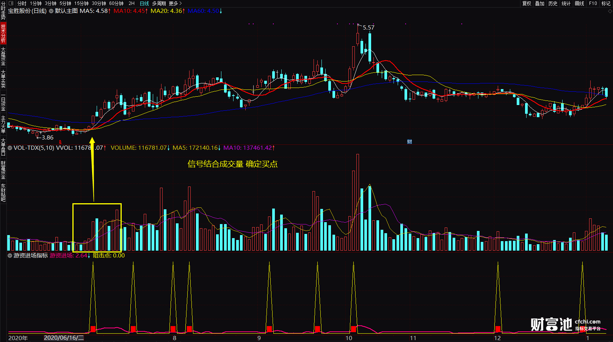
Task: Open 大盘资金 sidebar tab
Action: (3, 56)
